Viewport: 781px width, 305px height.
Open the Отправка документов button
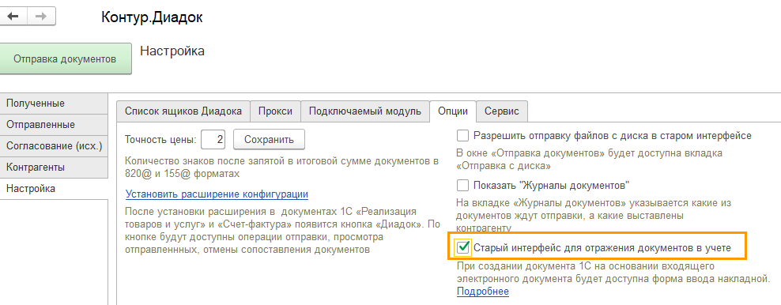tap(65, 58)
